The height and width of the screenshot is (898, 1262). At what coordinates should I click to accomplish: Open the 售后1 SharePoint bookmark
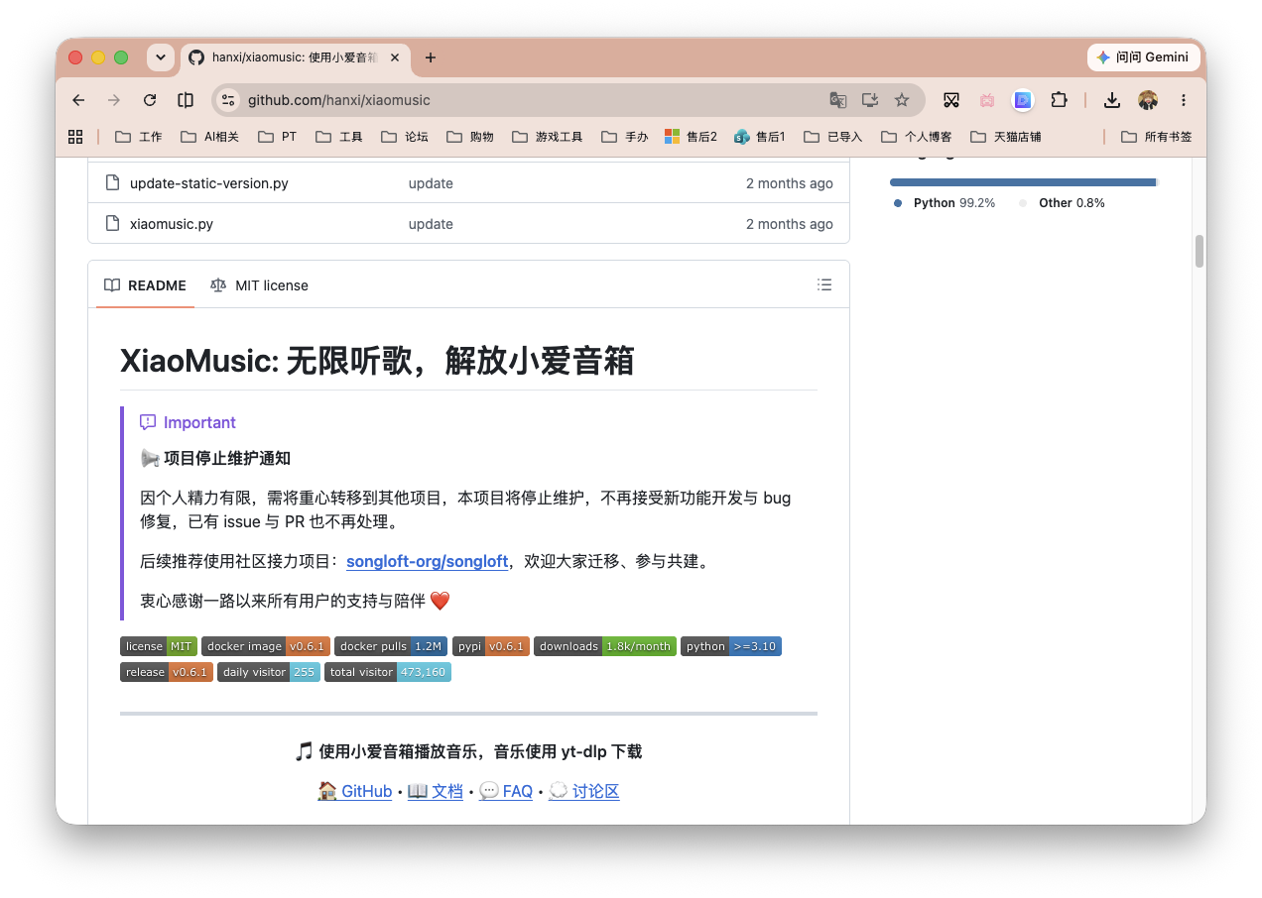[760, 137]
